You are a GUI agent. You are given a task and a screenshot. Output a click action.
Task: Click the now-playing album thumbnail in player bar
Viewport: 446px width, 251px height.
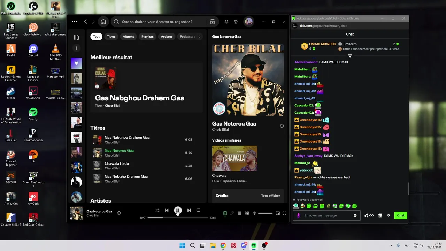point(76,213)
